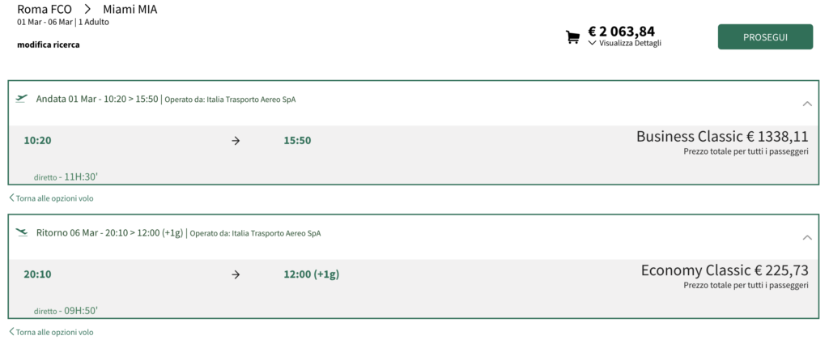Image resolution: width=829 pixels, height=340 pixels.
Task: Select the Economy Classic € 225,73 fare
Action: (725, 270)
